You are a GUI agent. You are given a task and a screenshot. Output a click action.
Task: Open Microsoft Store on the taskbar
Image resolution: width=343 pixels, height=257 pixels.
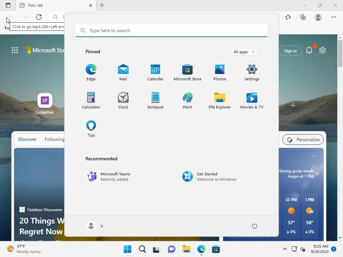(x=216, y=249)
